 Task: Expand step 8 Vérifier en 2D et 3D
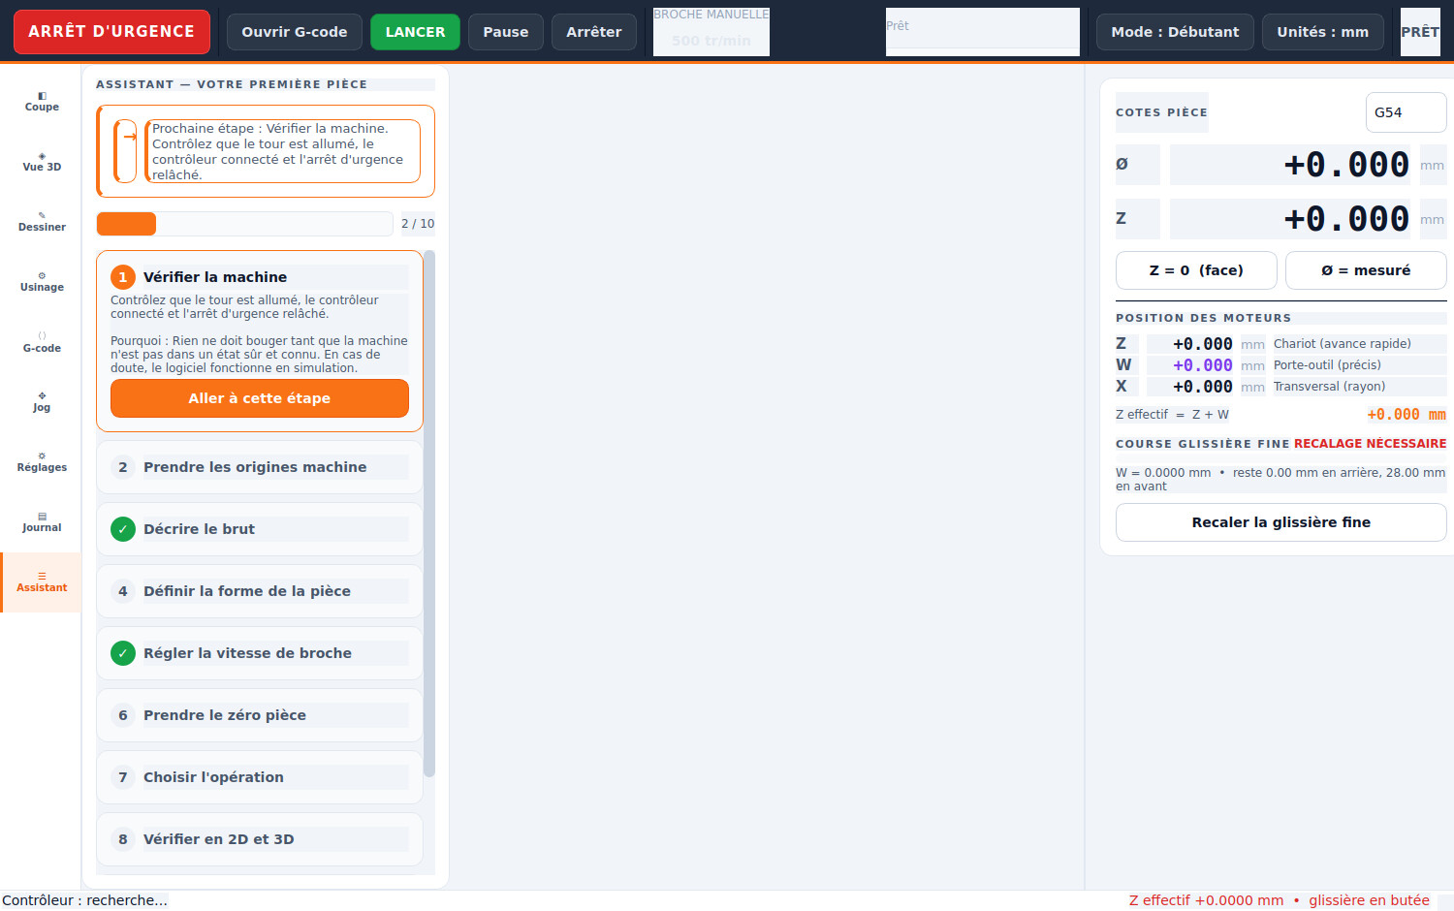click(x=260, y=839)
